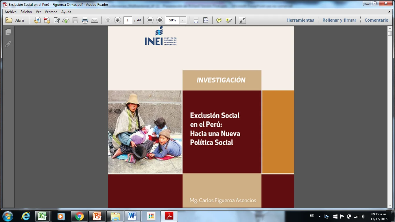Open a file with the Abrir button
This screenshot has width=395, height=222.
[15, 20]
